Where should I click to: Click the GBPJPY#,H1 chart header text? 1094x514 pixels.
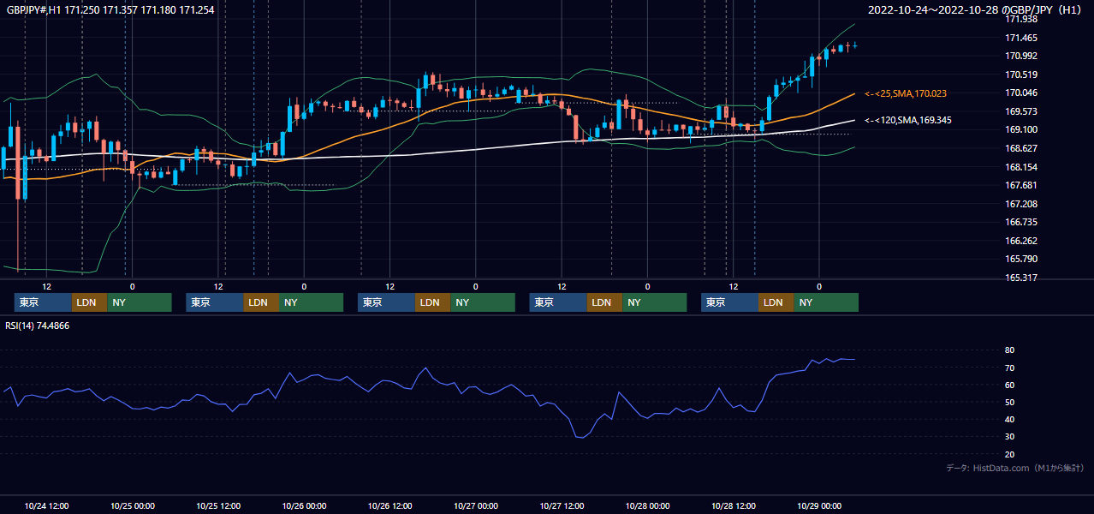(x=110, y=9)
